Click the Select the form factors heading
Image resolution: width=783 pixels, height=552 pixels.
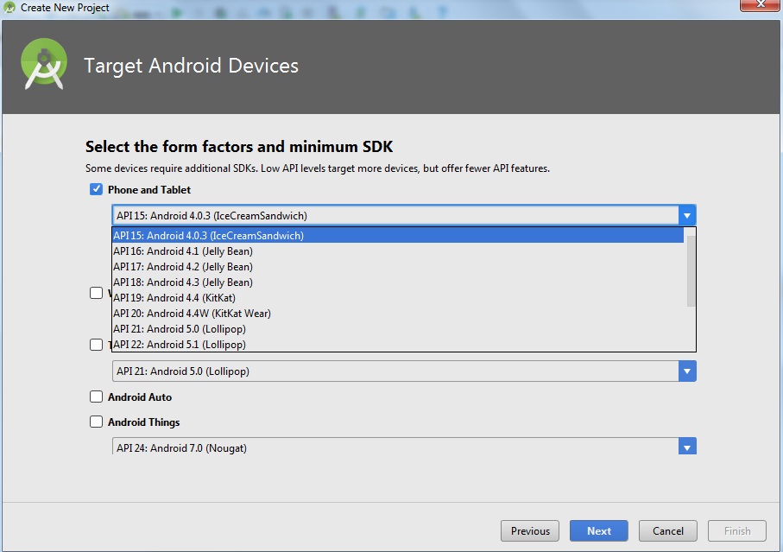pos(239,146)
